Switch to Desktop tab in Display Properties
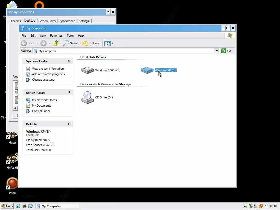The image size is (280, 210). pos(30,21)
